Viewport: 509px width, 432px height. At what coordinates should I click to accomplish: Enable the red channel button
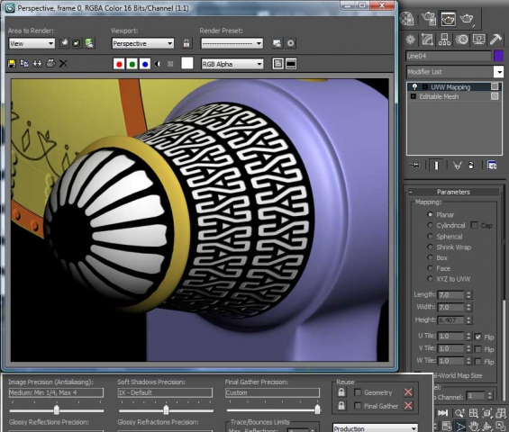tap(119, 64)
